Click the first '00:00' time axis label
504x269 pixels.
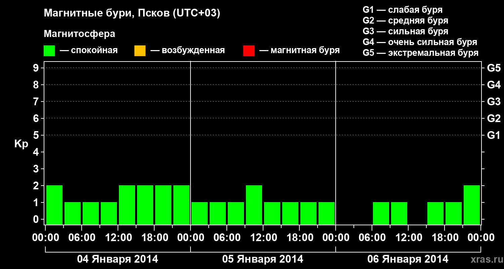click(x=46, y=238)
